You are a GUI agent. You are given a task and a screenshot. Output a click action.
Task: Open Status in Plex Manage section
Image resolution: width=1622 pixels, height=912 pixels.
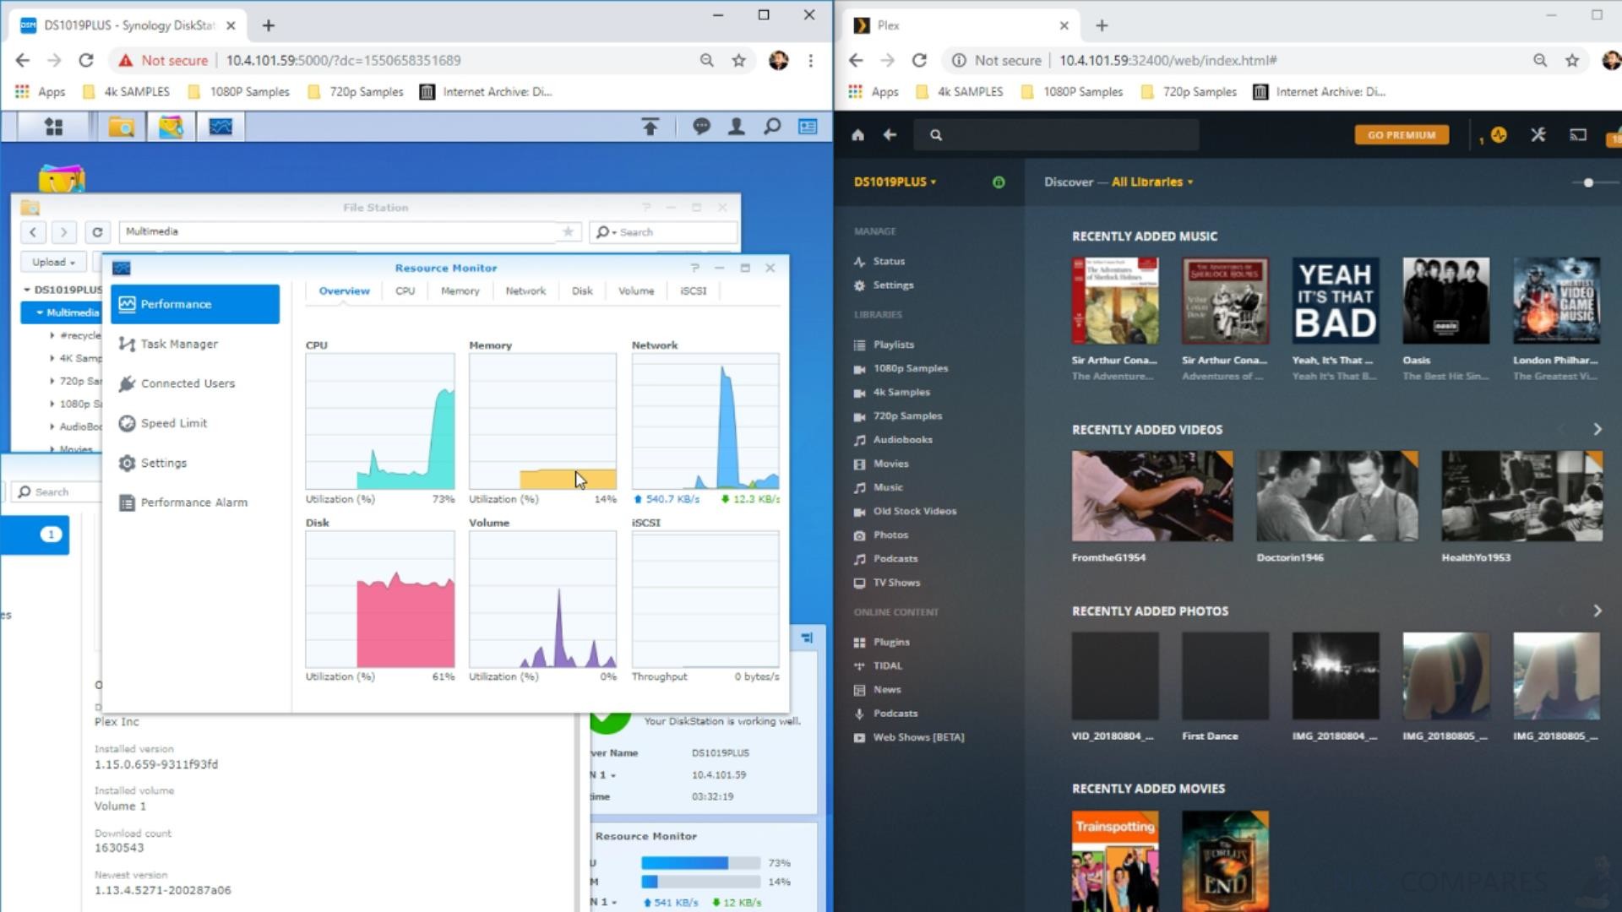click(889, 261)
